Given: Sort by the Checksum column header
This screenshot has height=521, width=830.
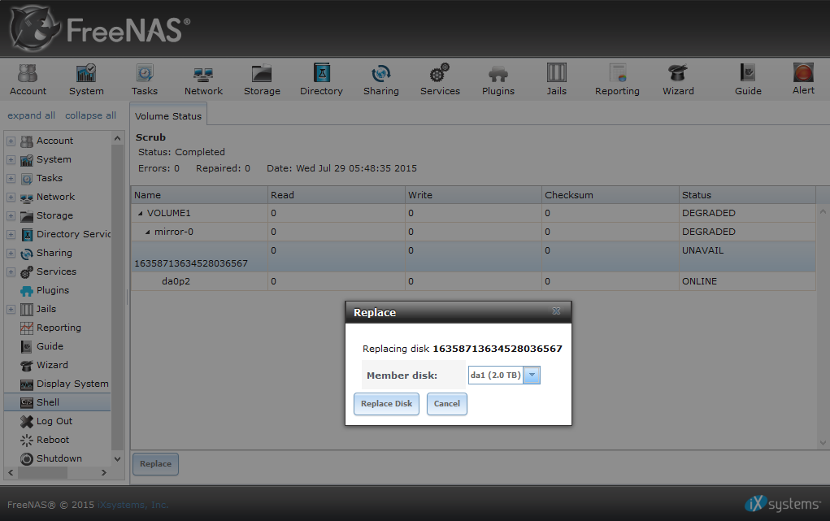Looking at the screenshot, I should tap(611, 195).
